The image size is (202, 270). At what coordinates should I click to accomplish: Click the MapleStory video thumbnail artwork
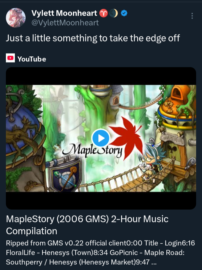(x=101, y=138)
